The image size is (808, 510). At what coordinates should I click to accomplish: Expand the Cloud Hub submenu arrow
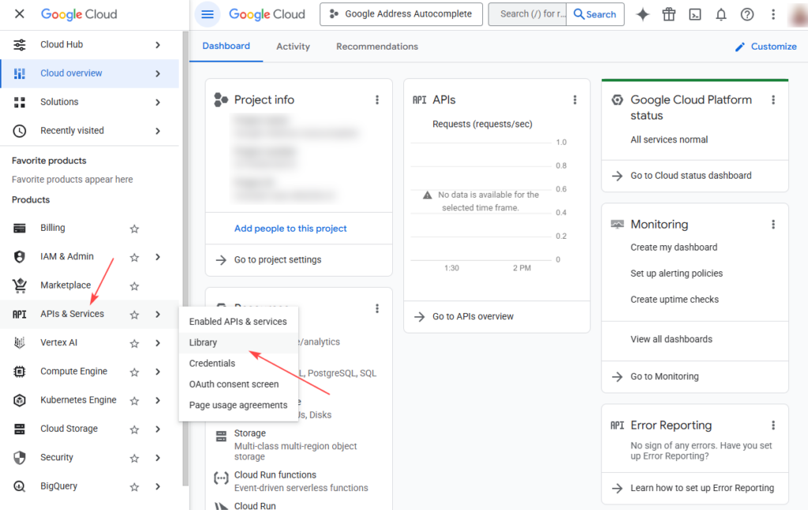pos(158,45)
